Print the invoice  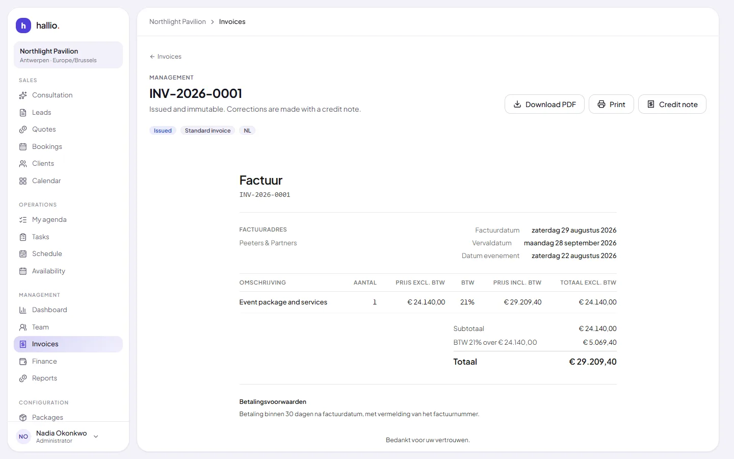611,104
